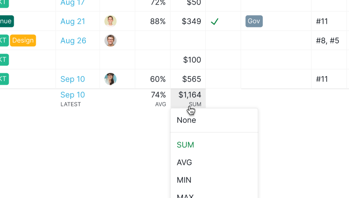This screenshot has width=349, height=198.
Task: Click the $349 amount cell
Action: (188, 22)
